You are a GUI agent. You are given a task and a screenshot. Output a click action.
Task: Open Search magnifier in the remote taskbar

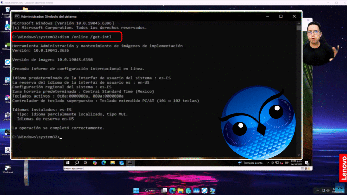[x=77, y=163]
